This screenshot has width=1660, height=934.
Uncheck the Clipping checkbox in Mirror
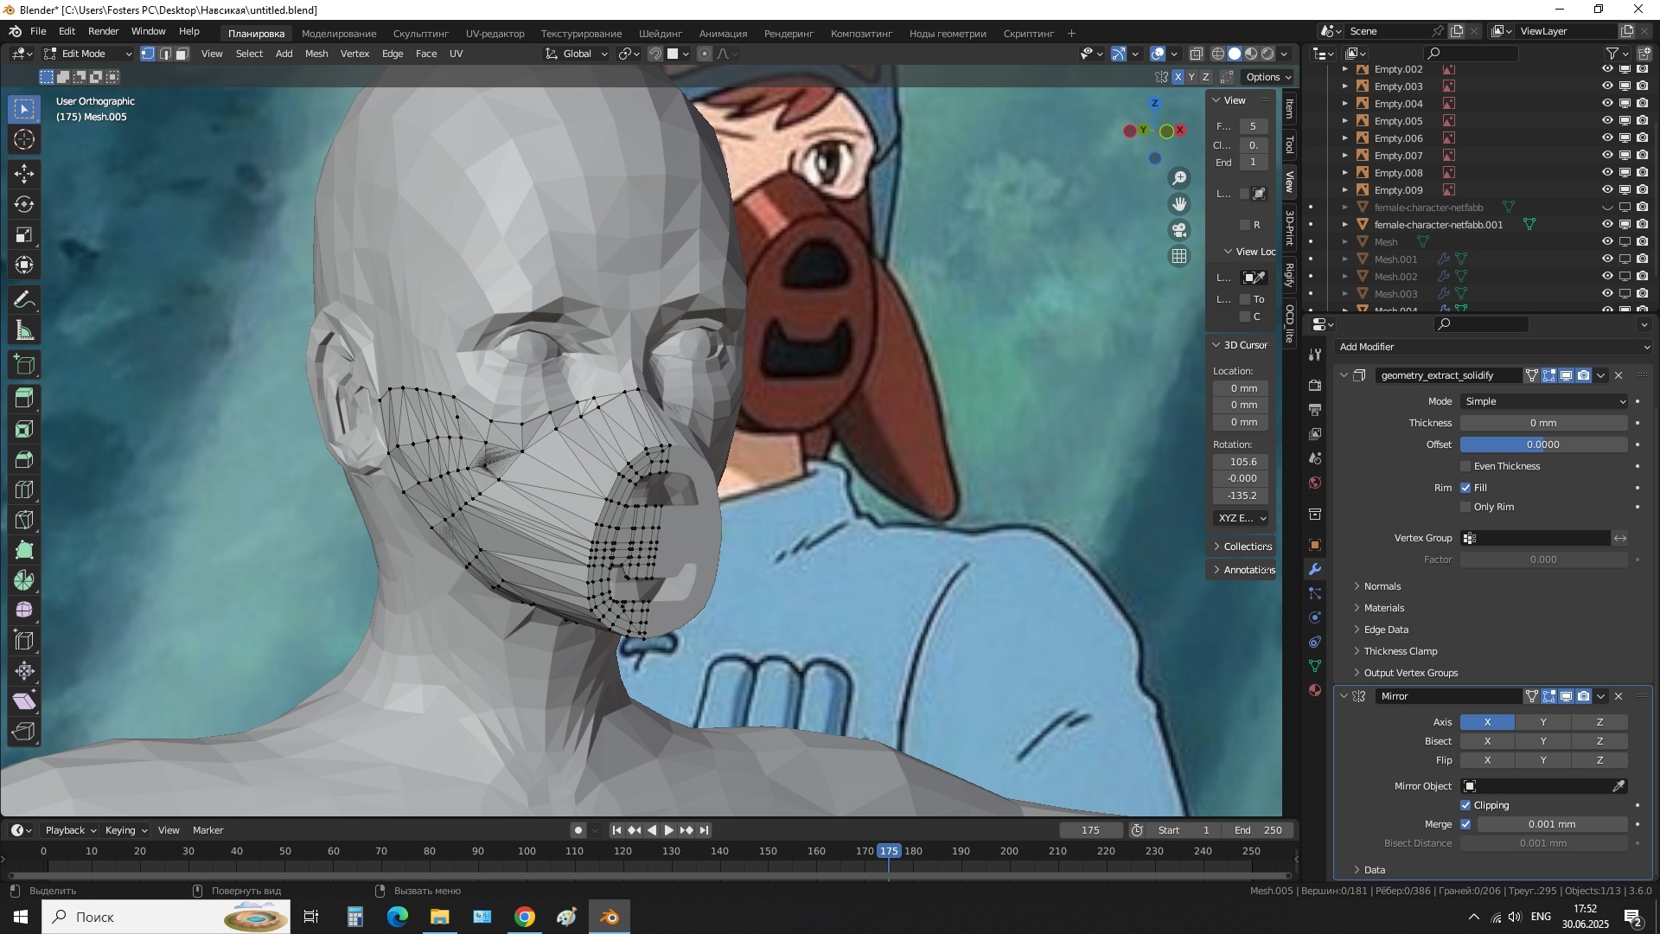[1465, 805]
